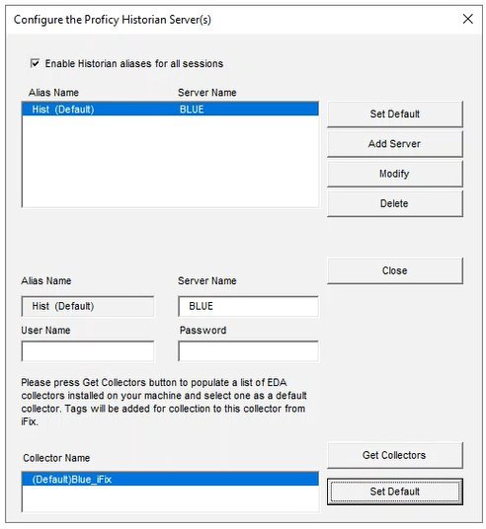Click the User Name input field
This screenshot has width=486, height=529.
(88, 351)
